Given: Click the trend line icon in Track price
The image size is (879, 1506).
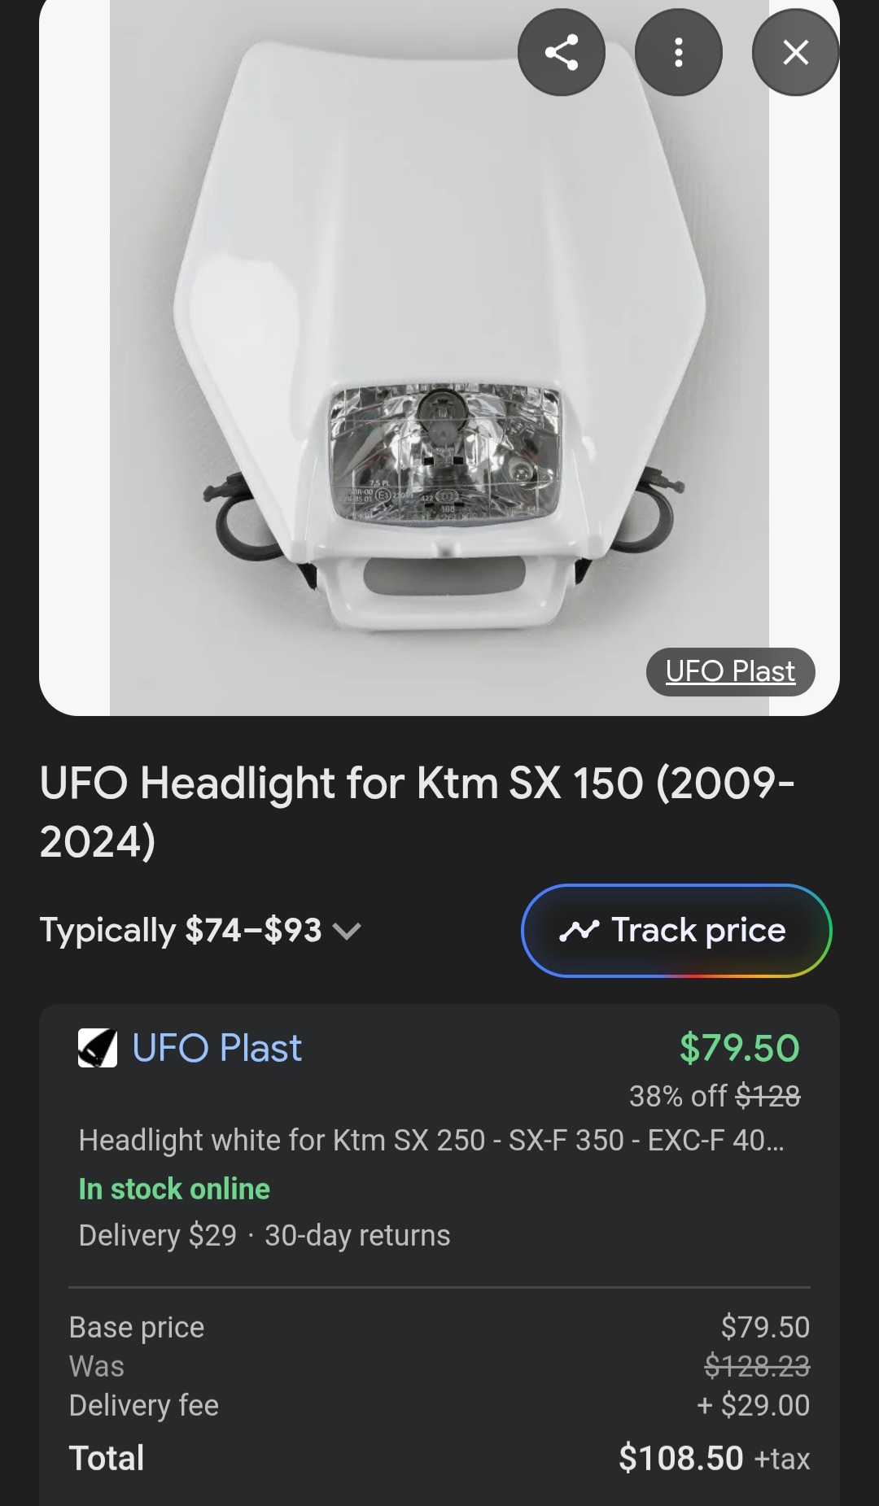Looking at the screenshot, I should pos(579,931).
